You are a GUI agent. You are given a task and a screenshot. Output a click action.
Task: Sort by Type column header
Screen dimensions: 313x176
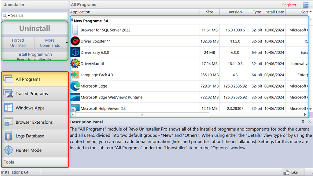coord(257,12)
